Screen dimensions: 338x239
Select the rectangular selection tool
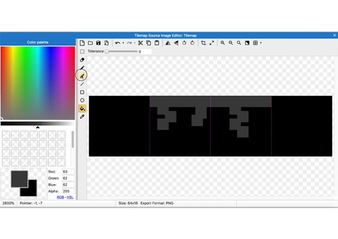pos(82,52)
